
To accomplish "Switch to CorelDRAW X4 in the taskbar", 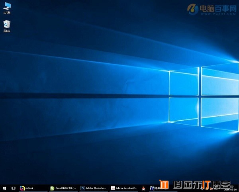I will click(x=64, y=188).
